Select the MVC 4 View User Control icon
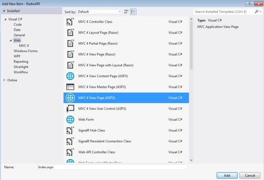This screenshot has height=180, width=264. 70,108
